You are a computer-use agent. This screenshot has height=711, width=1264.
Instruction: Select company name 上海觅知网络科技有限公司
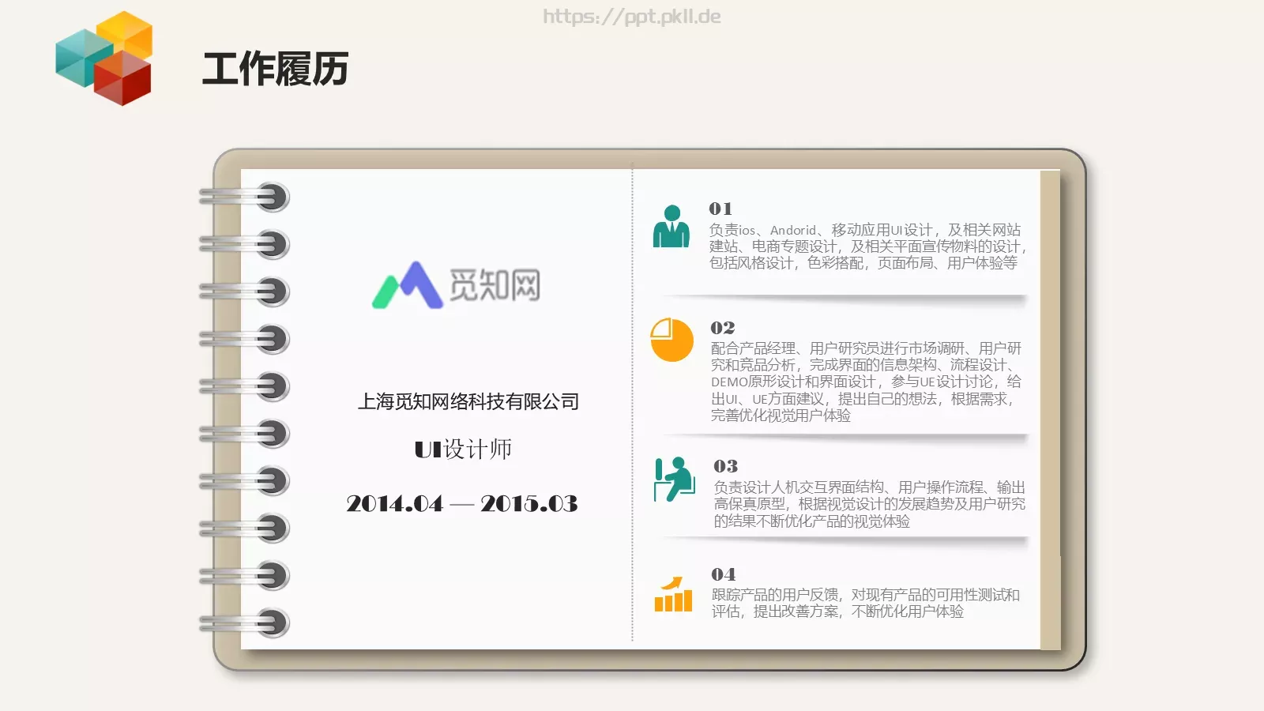(x=468, y=401)
